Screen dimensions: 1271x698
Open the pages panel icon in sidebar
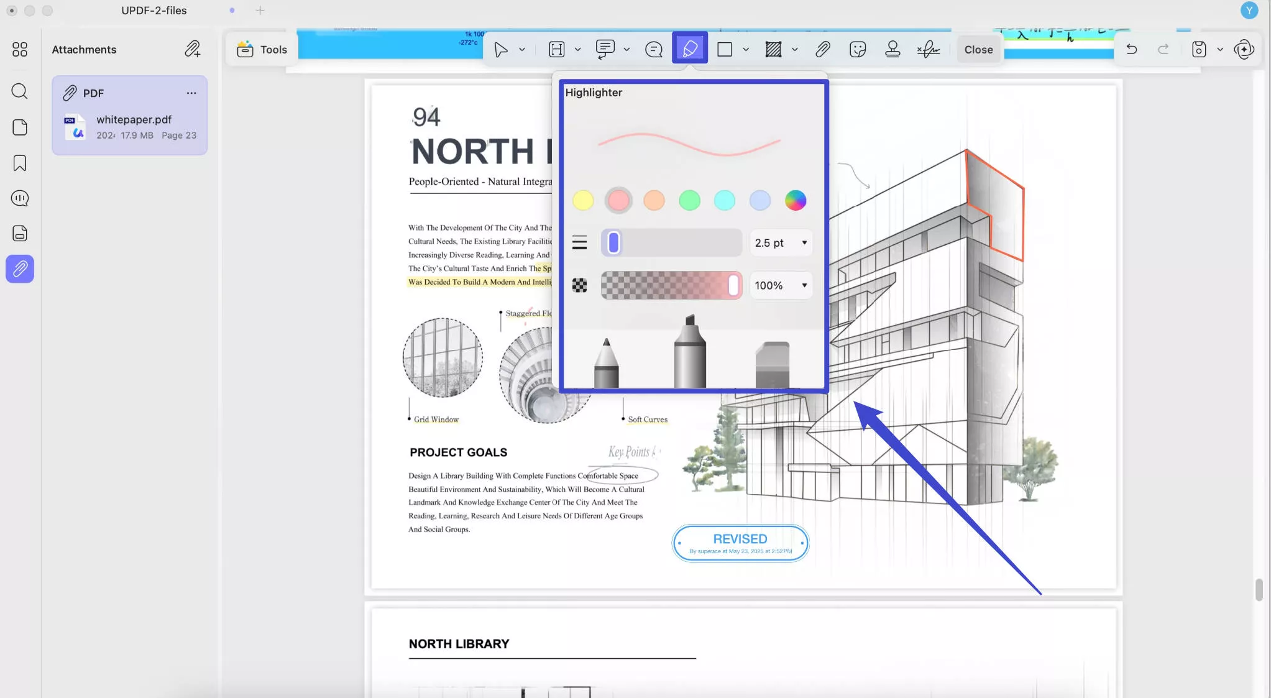point(20,127)
